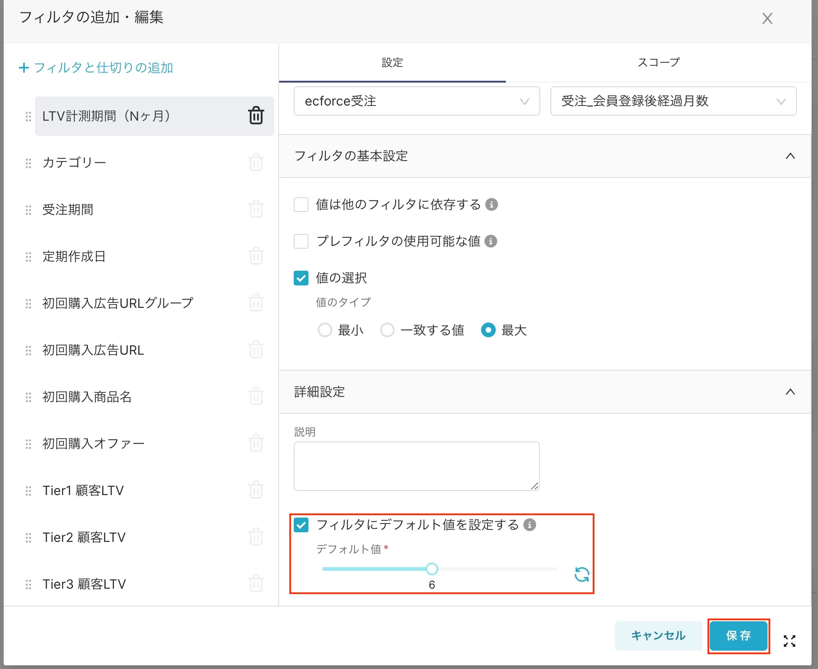Enable 値は他のフィルタに依存する checkbox
Image resolution: width=818 pixels, height=669 pixels.
(301, 205)
